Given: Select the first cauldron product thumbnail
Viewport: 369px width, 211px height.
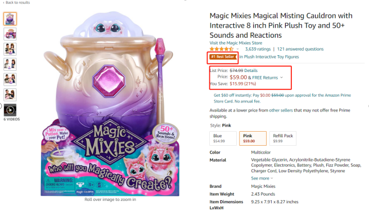Looking at the screenshot, I should pos(10,19).
